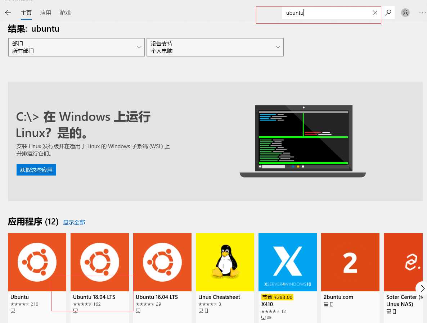Screen dimensions: 427x323
Task: Open the Ubuntu 16.04 LTS app icon
Action: pos(162,262)
